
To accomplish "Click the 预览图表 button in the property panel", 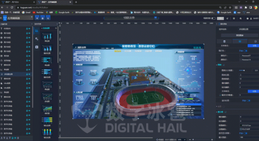I will pos(240,35).
